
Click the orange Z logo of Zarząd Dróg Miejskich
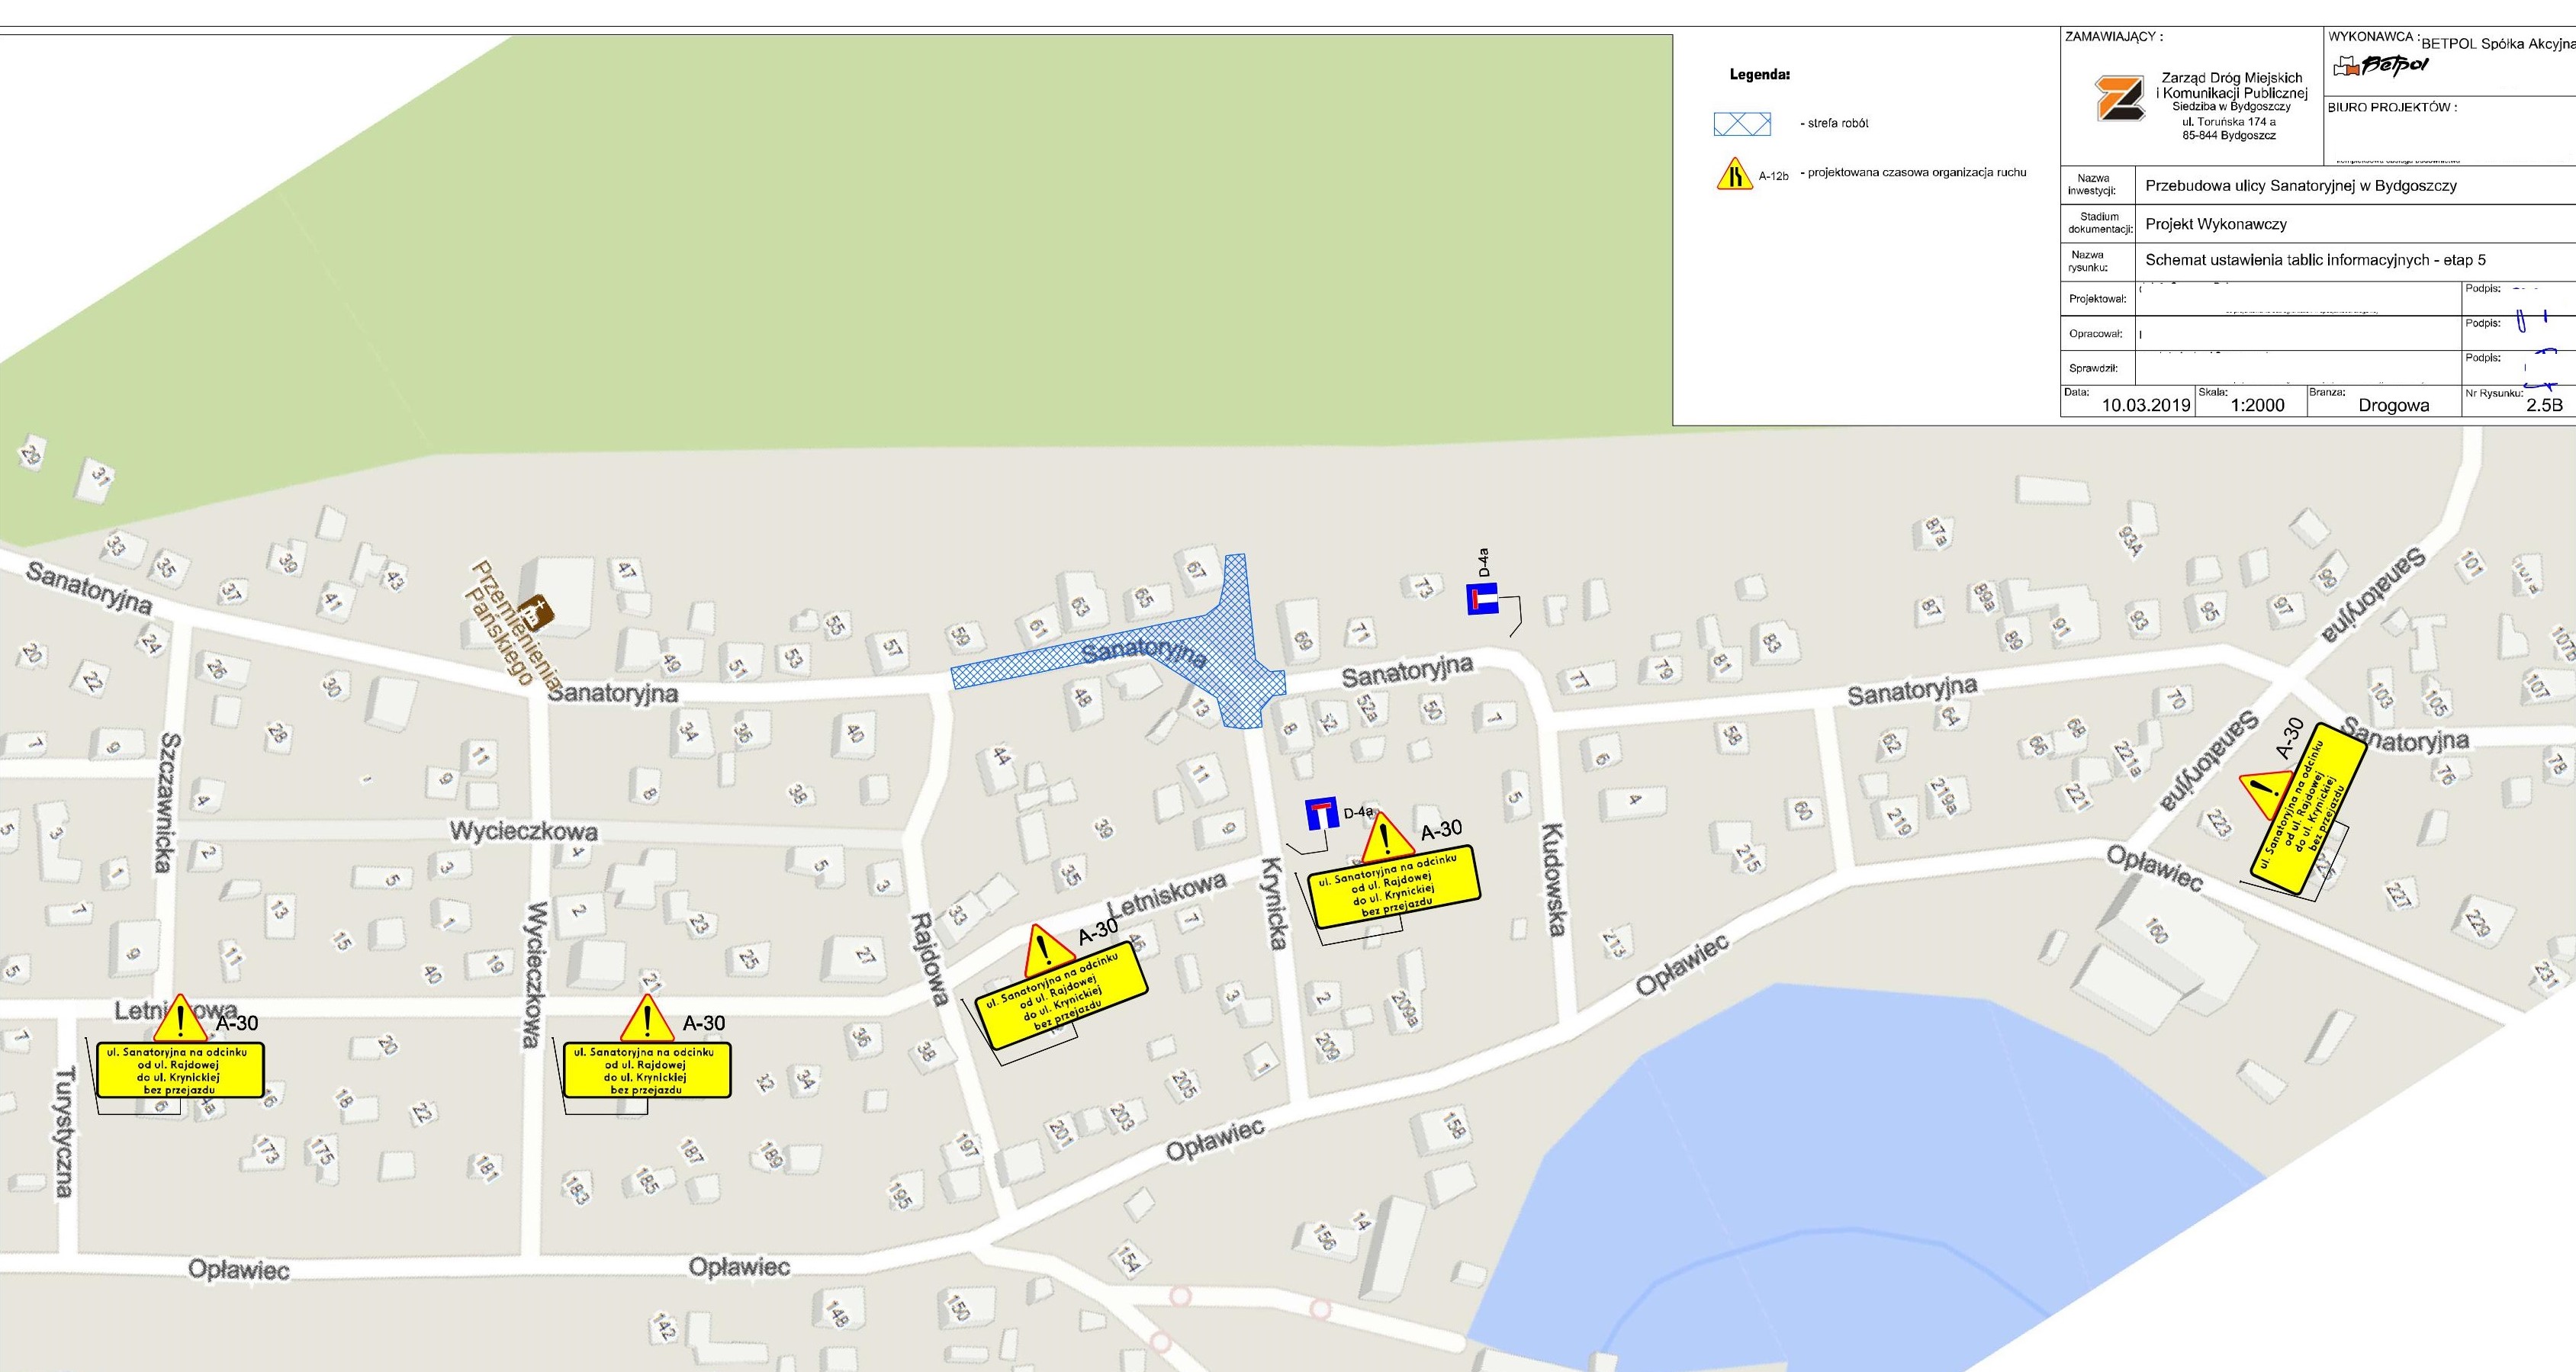[x=2119, y=99]
